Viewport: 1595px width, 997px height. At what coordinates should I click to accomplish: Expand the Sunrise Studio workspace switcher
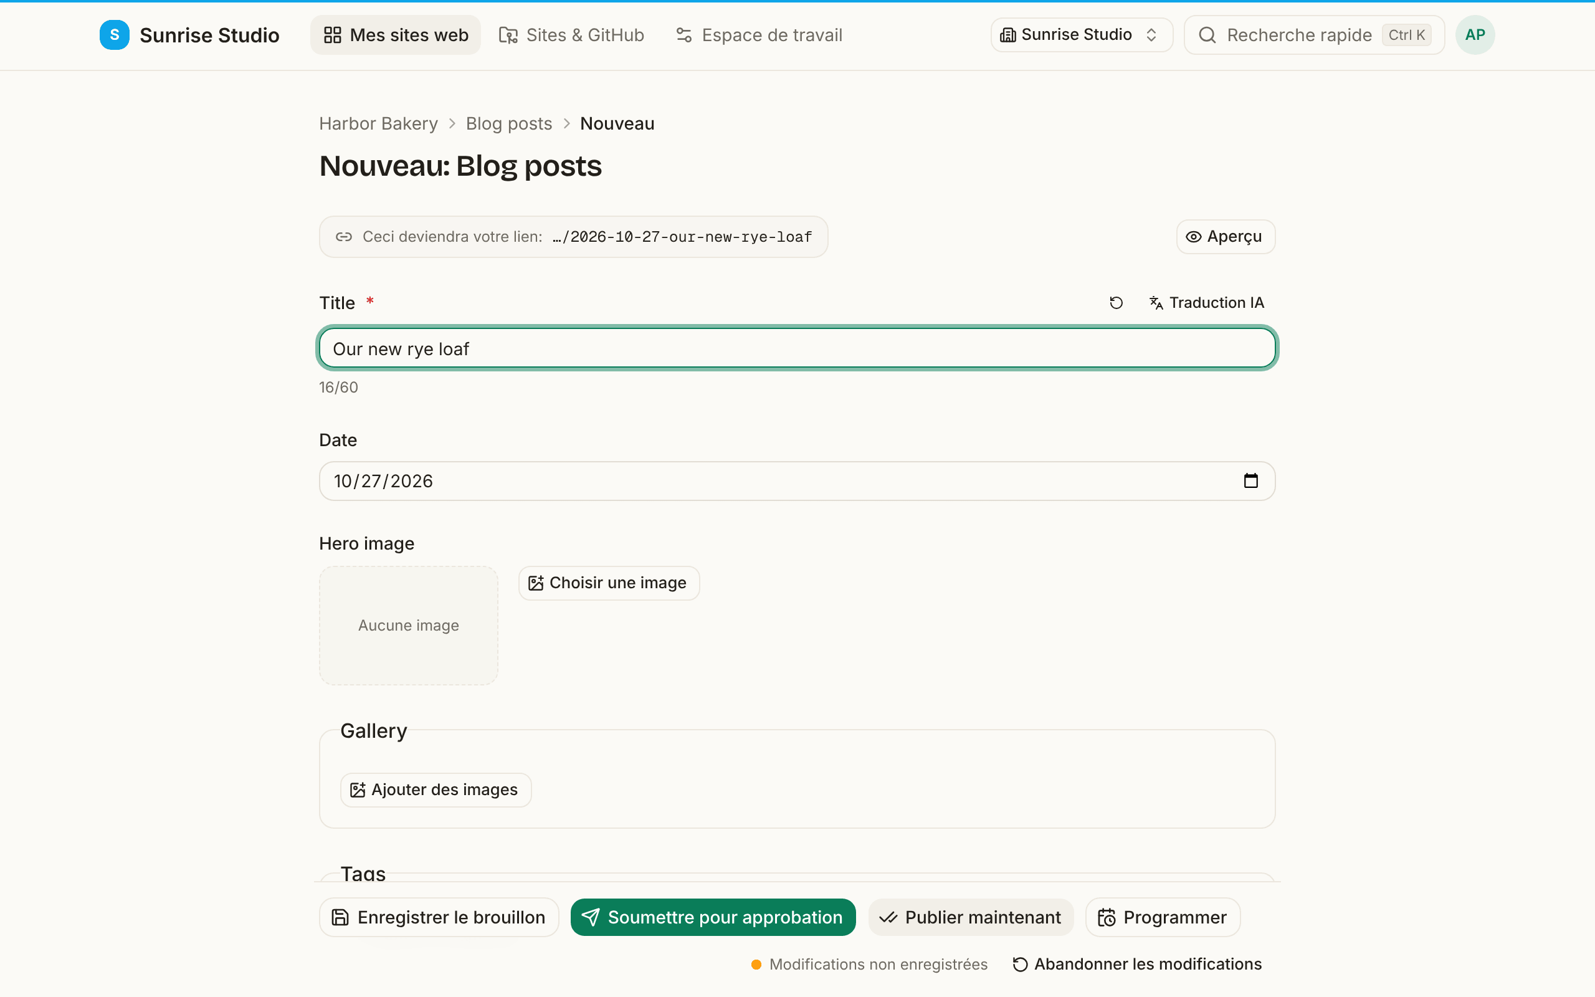click(1081, 35)
